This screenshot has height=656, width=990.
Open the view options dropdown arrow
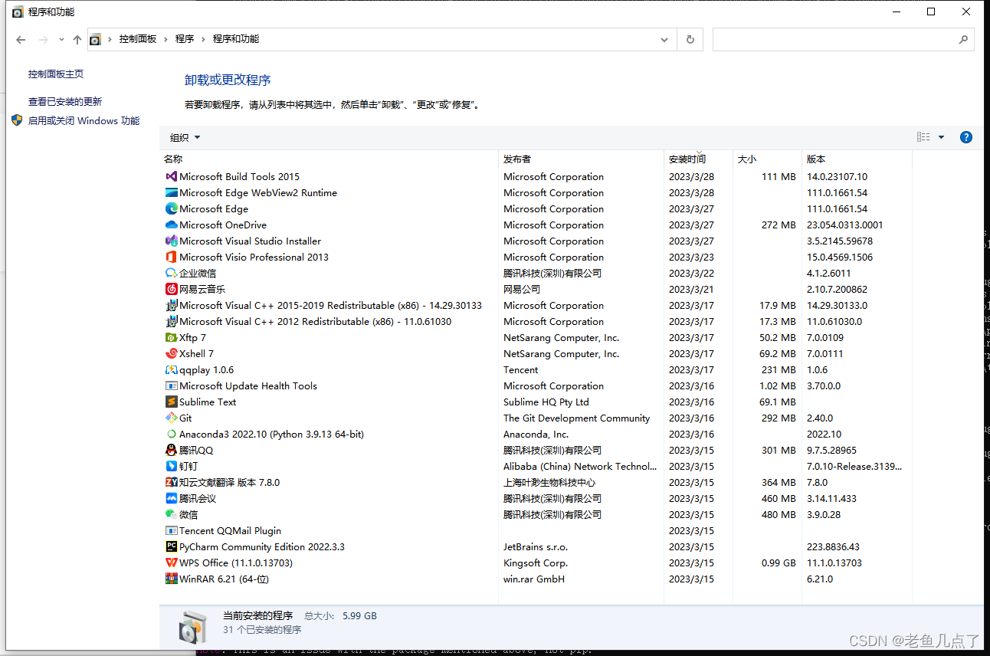pos(941,137)
